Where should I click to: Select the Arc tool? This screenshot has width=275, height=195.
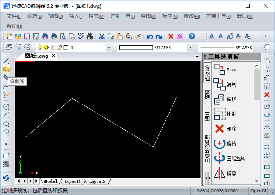point(6,115)
